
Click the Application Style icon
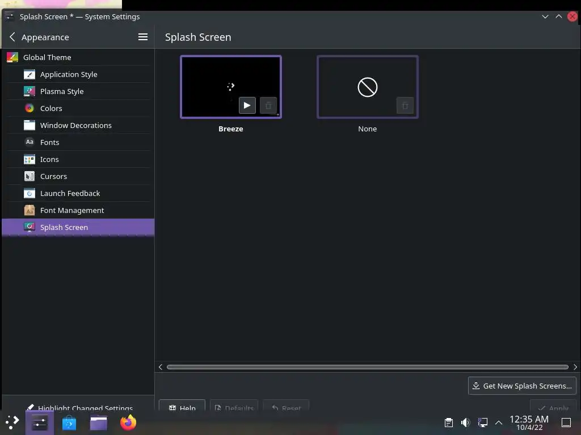coord(30,74)
